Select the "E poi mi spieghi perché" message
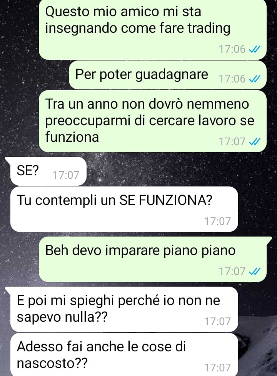Image resolution: width=277 pixels, height=376 pixels. point(124,309)
